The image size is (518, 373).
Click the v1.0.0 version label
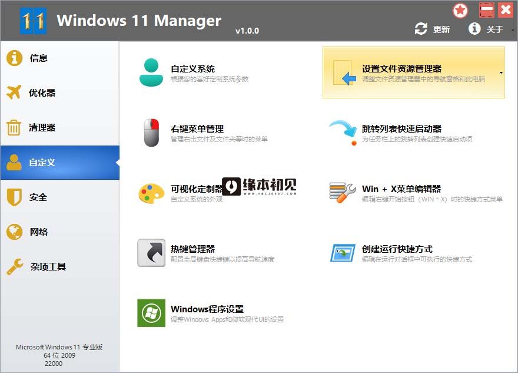[247, 31]
